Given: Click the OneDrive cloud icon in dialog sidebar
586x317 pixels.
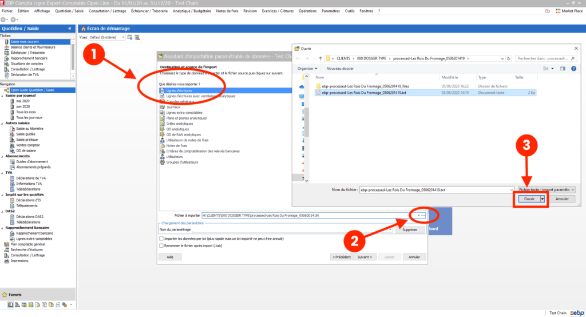Looking at the screenshot, I should click(x=302, y=87).
